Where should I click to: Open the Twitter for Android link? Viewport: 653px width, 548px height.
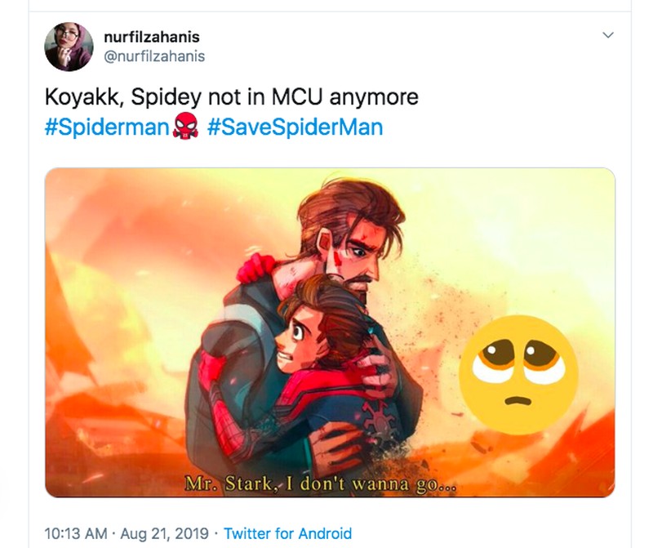(x=287, y=533)
